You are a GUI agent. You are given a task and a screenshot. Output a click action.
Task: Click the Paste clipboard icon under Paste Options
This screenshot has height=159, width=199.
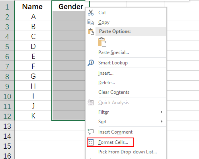102,42
